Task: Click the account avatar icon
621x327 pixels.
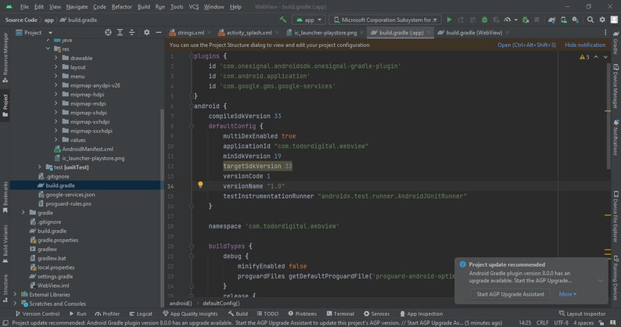Action: (x=614, y=20)
